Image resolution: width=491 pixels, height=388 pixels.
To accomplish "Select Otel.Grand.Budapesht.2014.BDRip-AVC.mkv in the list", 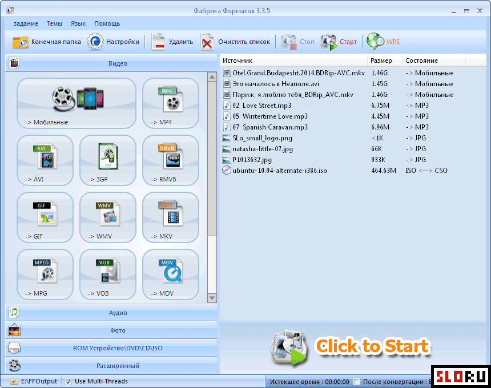I will (299, 73).
